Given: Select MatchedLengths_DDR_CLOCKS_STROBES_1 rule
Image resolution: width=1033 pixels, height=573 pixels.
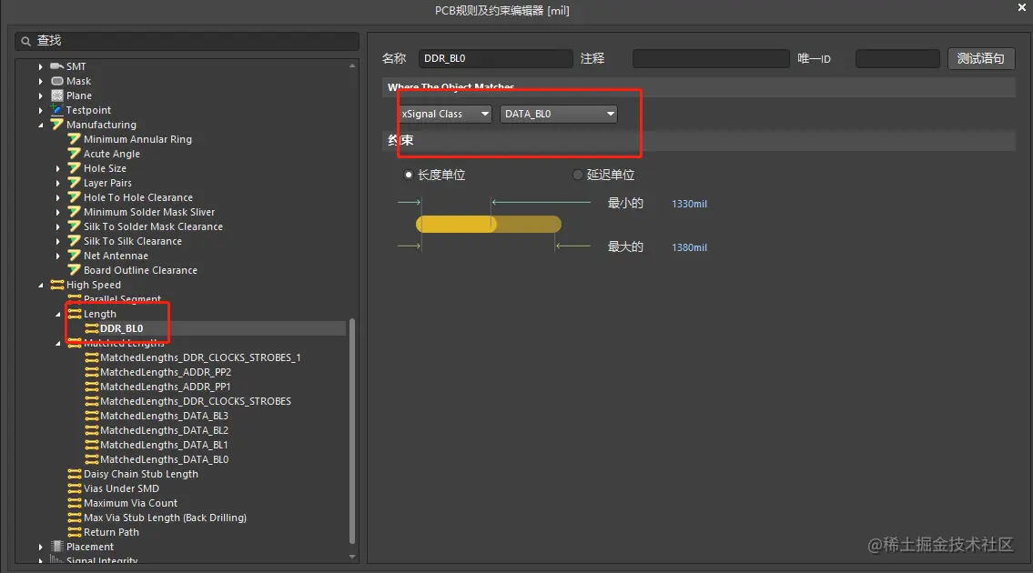Looking at the screenshot, I should pyautogui.click(x=200, y=357).
